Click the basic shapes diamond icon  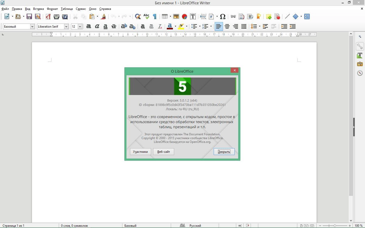[296, 17]
